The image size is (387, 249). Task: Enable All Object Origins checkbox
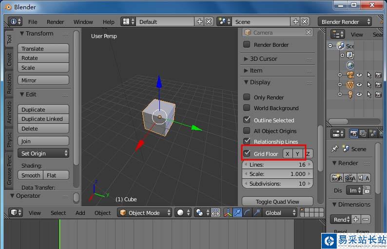click(247, 131)
